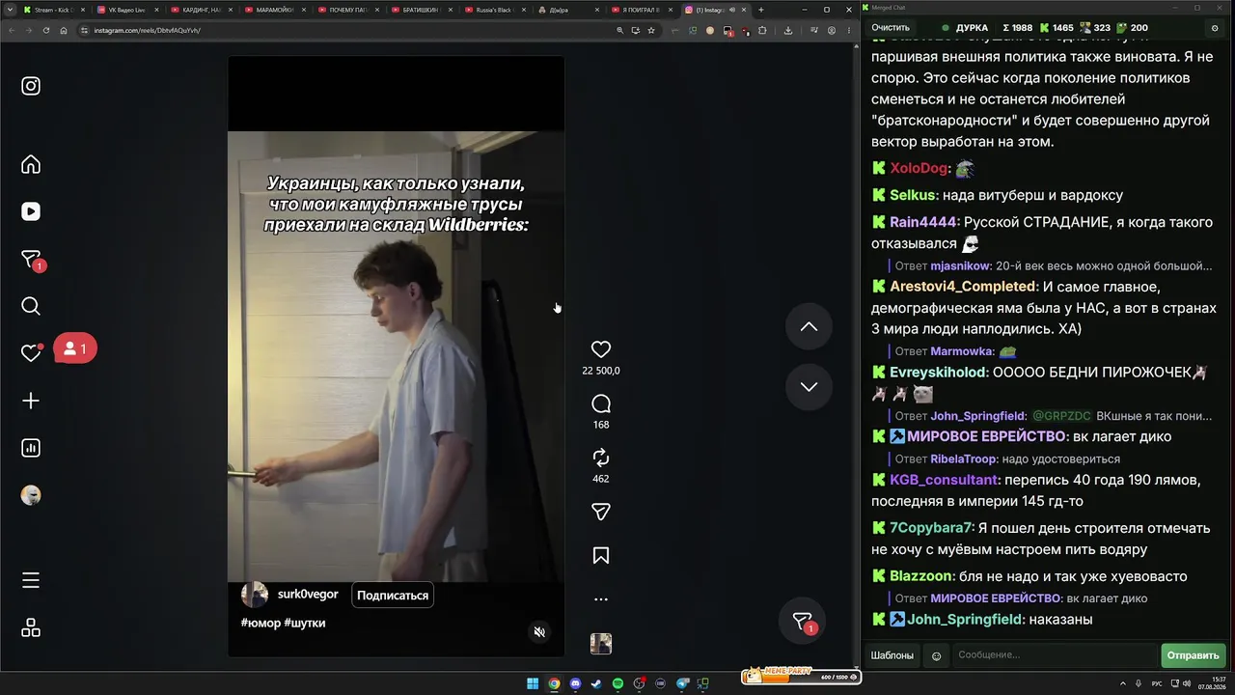Open Spotify from the taskbar
This screenshot has height=695, width=1235.
pos(617,683)
